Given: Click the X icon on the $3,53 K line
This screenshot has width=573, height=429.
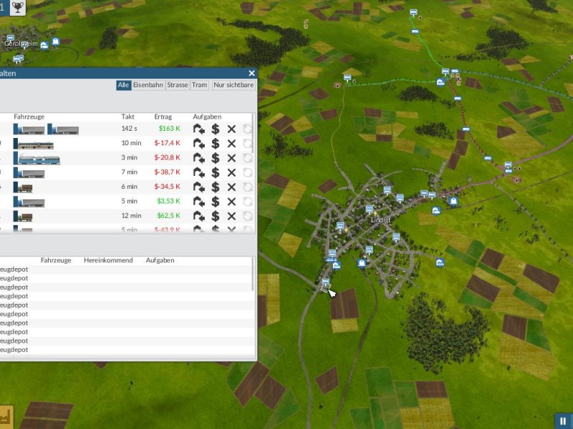Looking at the screenshot, I should (x=231, y=202).
